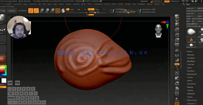
Task: Select the small sphere tool below SimpleBrush
Action: coord(191,46)
